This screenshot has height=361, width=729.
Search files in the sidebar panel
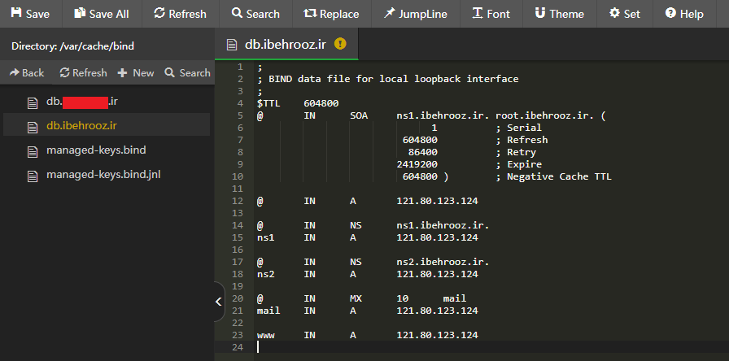coord(187,72)
